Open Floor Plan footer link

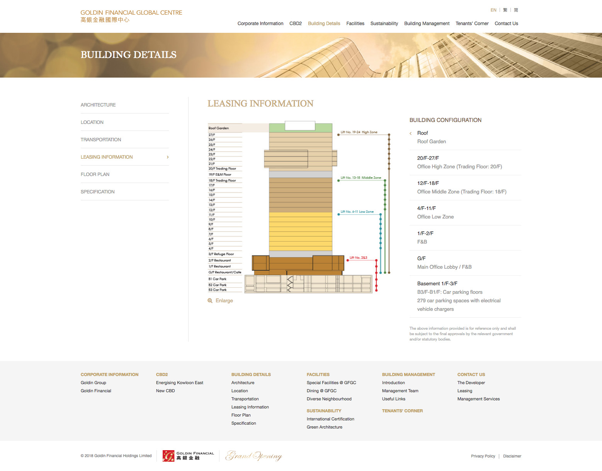(241, 415)
